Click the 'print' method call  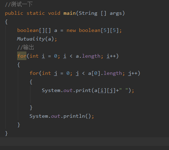(x=83, y=91)
